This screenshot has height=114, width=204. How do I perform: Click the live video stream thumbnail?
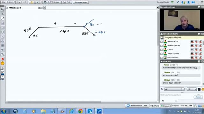[182, 20]
